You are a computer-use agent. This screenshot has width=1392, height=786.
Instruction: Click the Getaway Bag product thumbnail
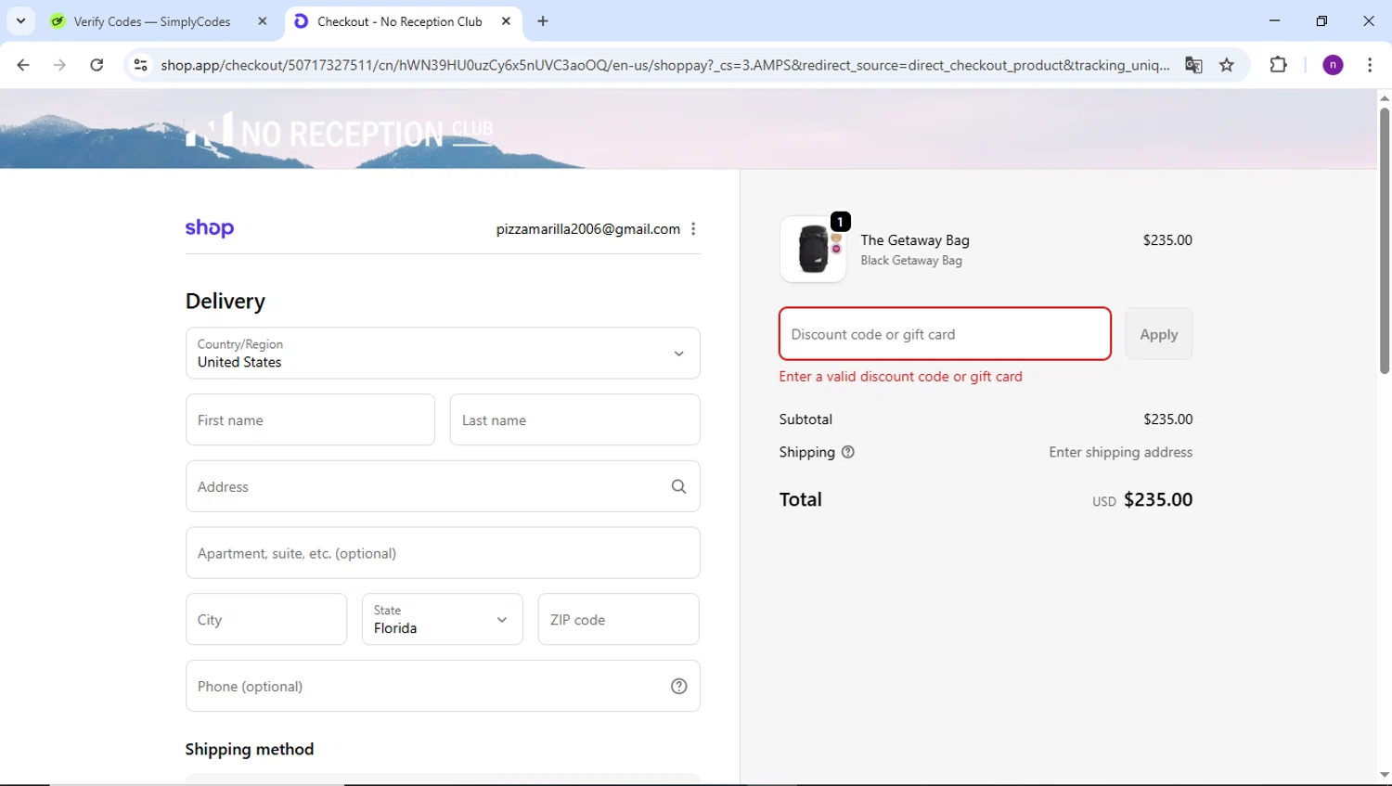click(x=813, y=249)
